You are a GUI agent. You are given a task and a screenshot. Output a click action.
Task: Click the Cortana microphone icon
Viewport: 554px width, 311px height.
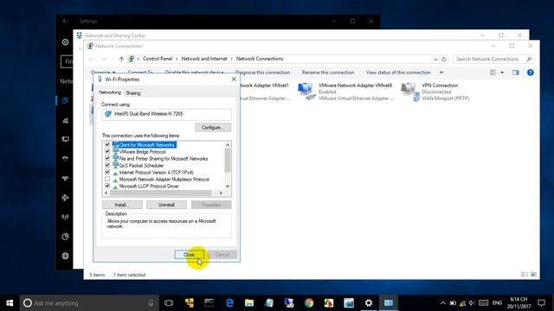[x=151, y=303]
